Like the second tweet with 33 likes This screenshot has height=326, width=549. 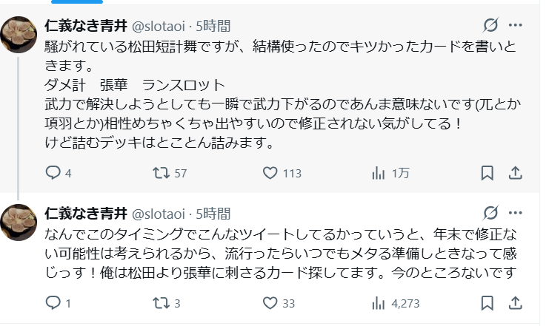271,303
